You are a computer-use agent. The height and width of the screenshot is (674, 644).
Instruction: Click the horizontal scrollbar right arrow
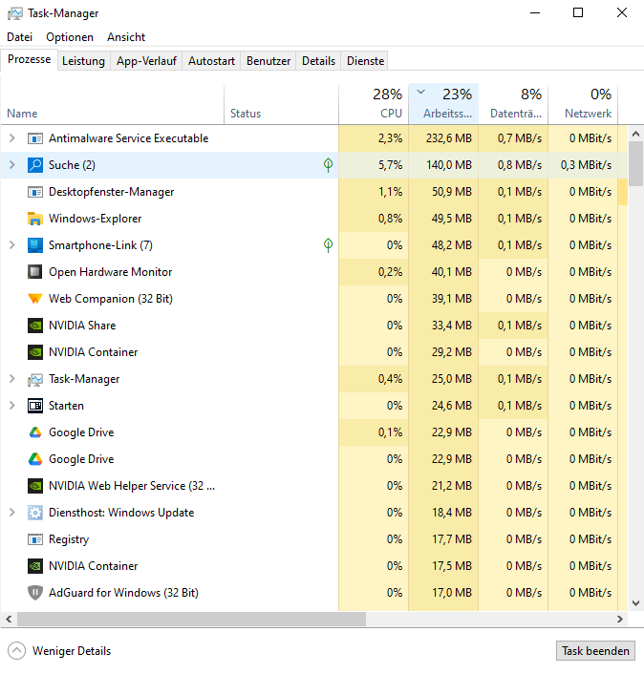619,619
